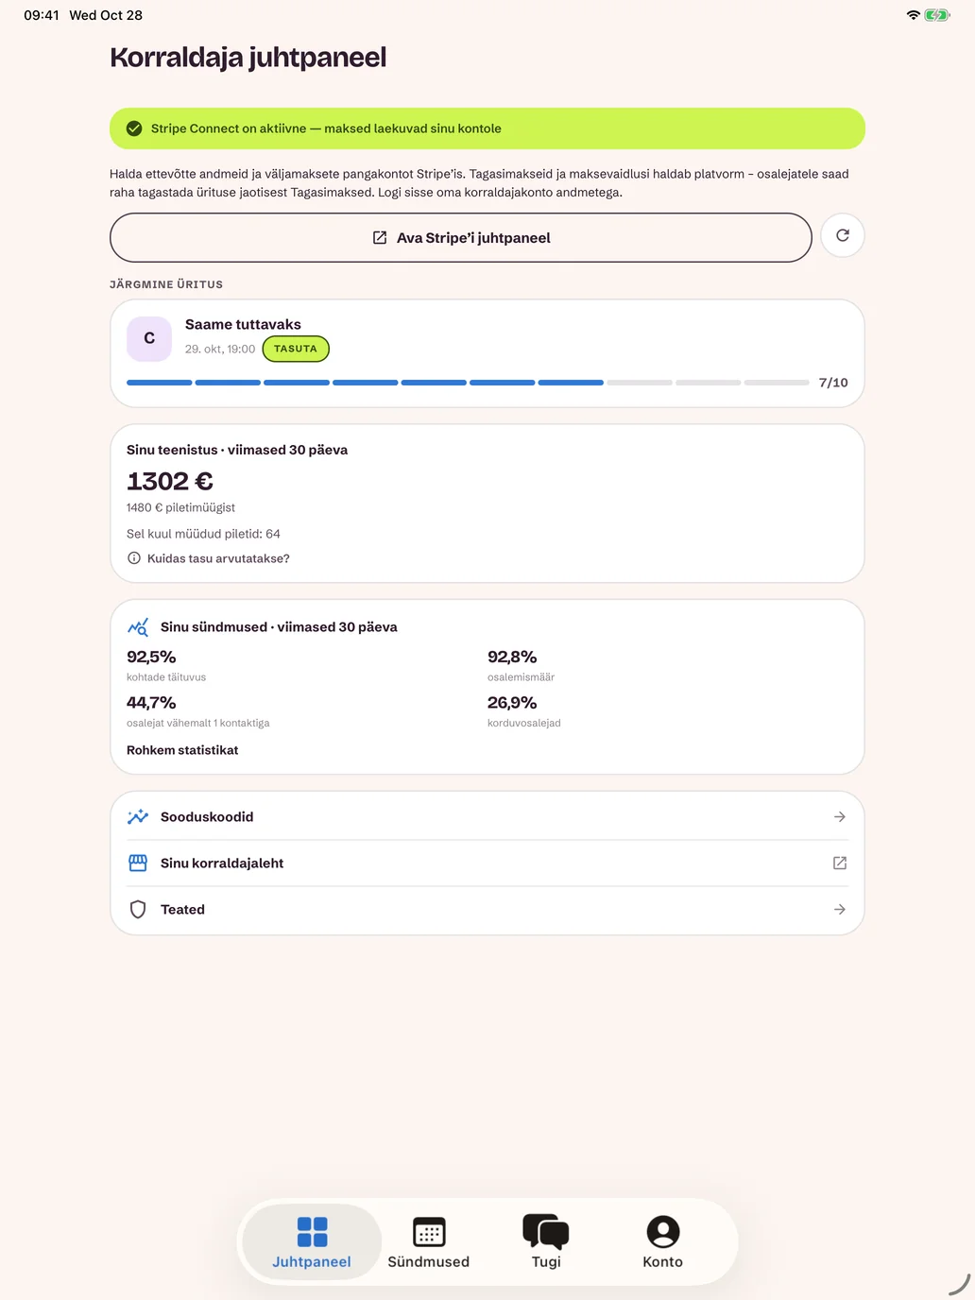Switch to the Tugi tab
Screen dimensions: 975x1300
click(x=546, y=1242)
